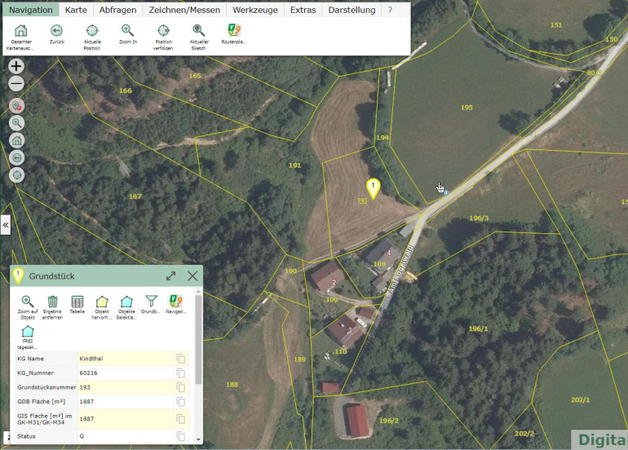The width and height of the screenshot is (628, 450).
Task: Toggle Objekte Selektieren in panel
Action: (x=126, y=302)
